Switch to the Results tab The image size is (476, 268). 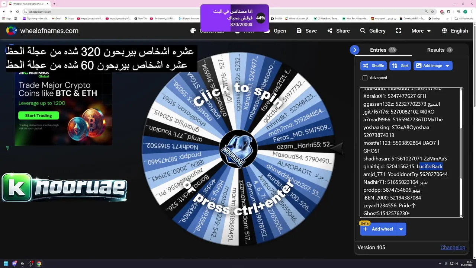coord(440,50)
